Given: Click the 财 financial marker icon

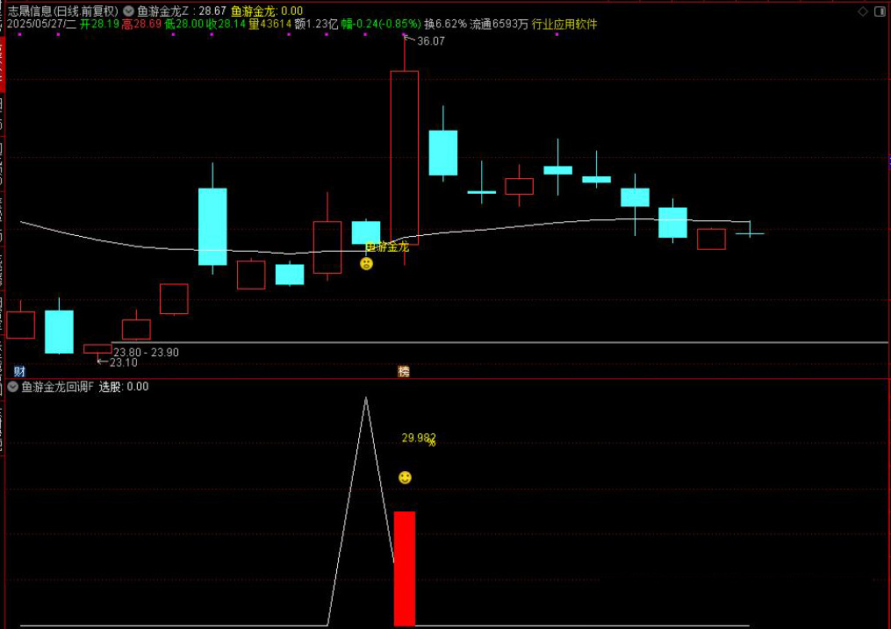Looking at the screenshot, I should coord(19,371).
